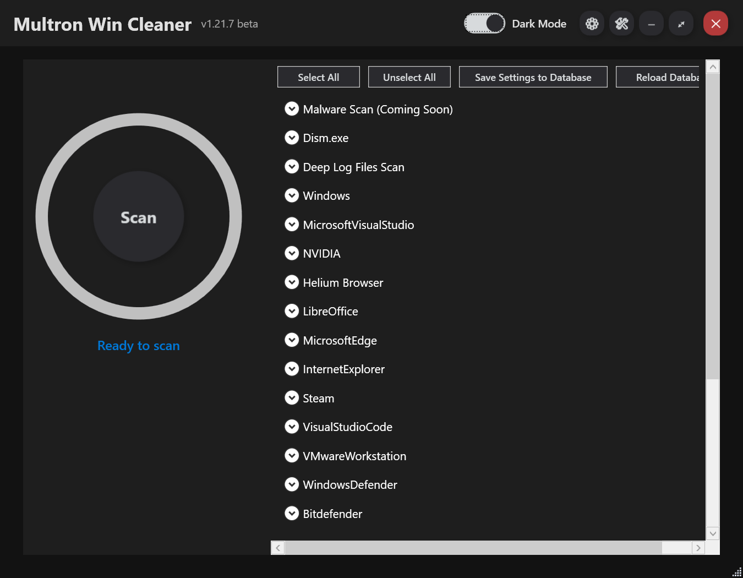Expand the VisualStudioCode chevron
The height and width of the screenshot is (578, 743).
(x=292, y=427)
